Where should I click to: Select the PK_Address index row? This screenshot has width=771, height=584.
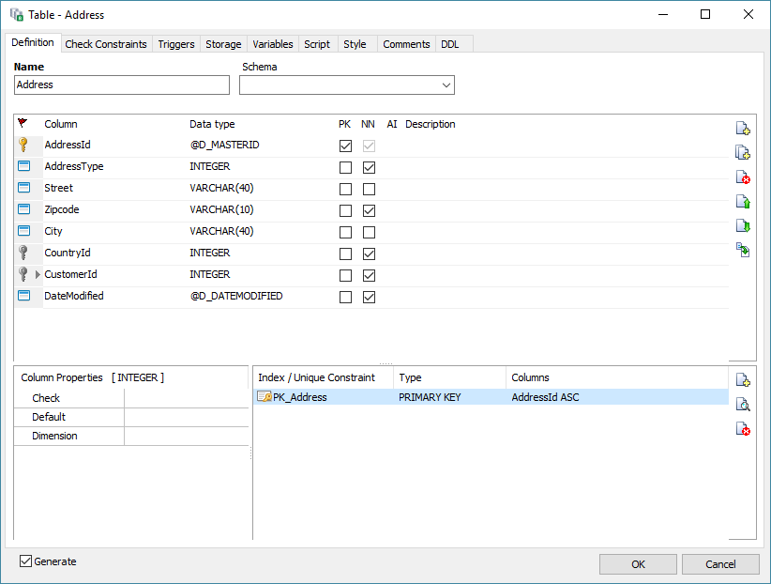491,397
